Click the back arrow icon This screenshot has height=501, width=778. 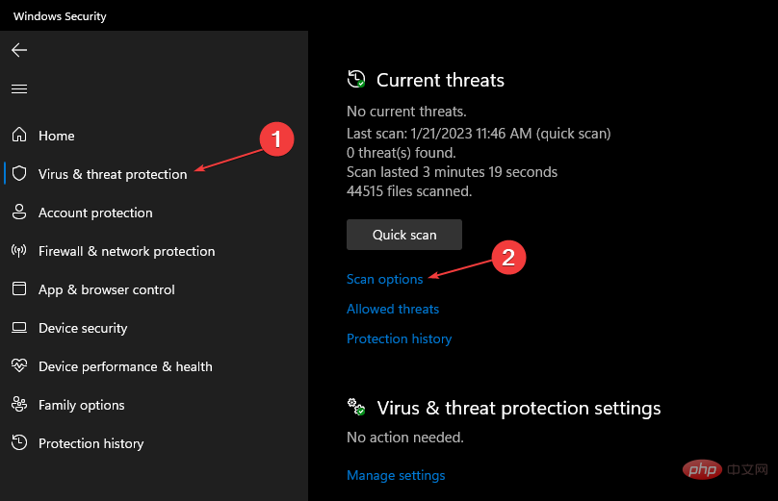point(19,50)
